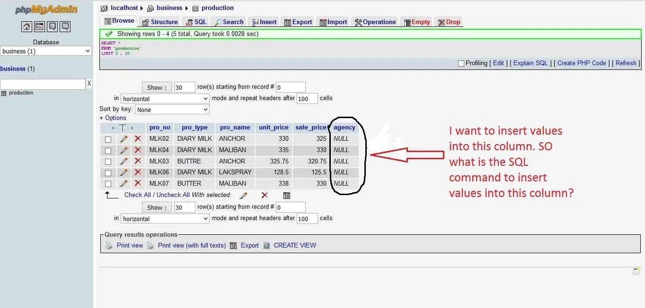The image size is (645, 308).
Task: Tick checkbox for MLK03 row
Action: pyautogui.click(x=108, y=162)
